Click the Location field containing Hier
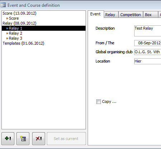This screenshot has width=161, height=149. (148, 61)
